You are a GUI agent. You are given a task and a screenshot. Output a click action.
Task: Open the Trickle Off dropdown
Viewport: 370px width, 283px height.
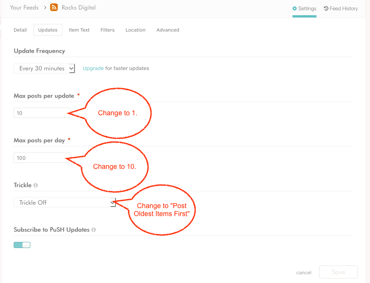click(x=65, y=202)
